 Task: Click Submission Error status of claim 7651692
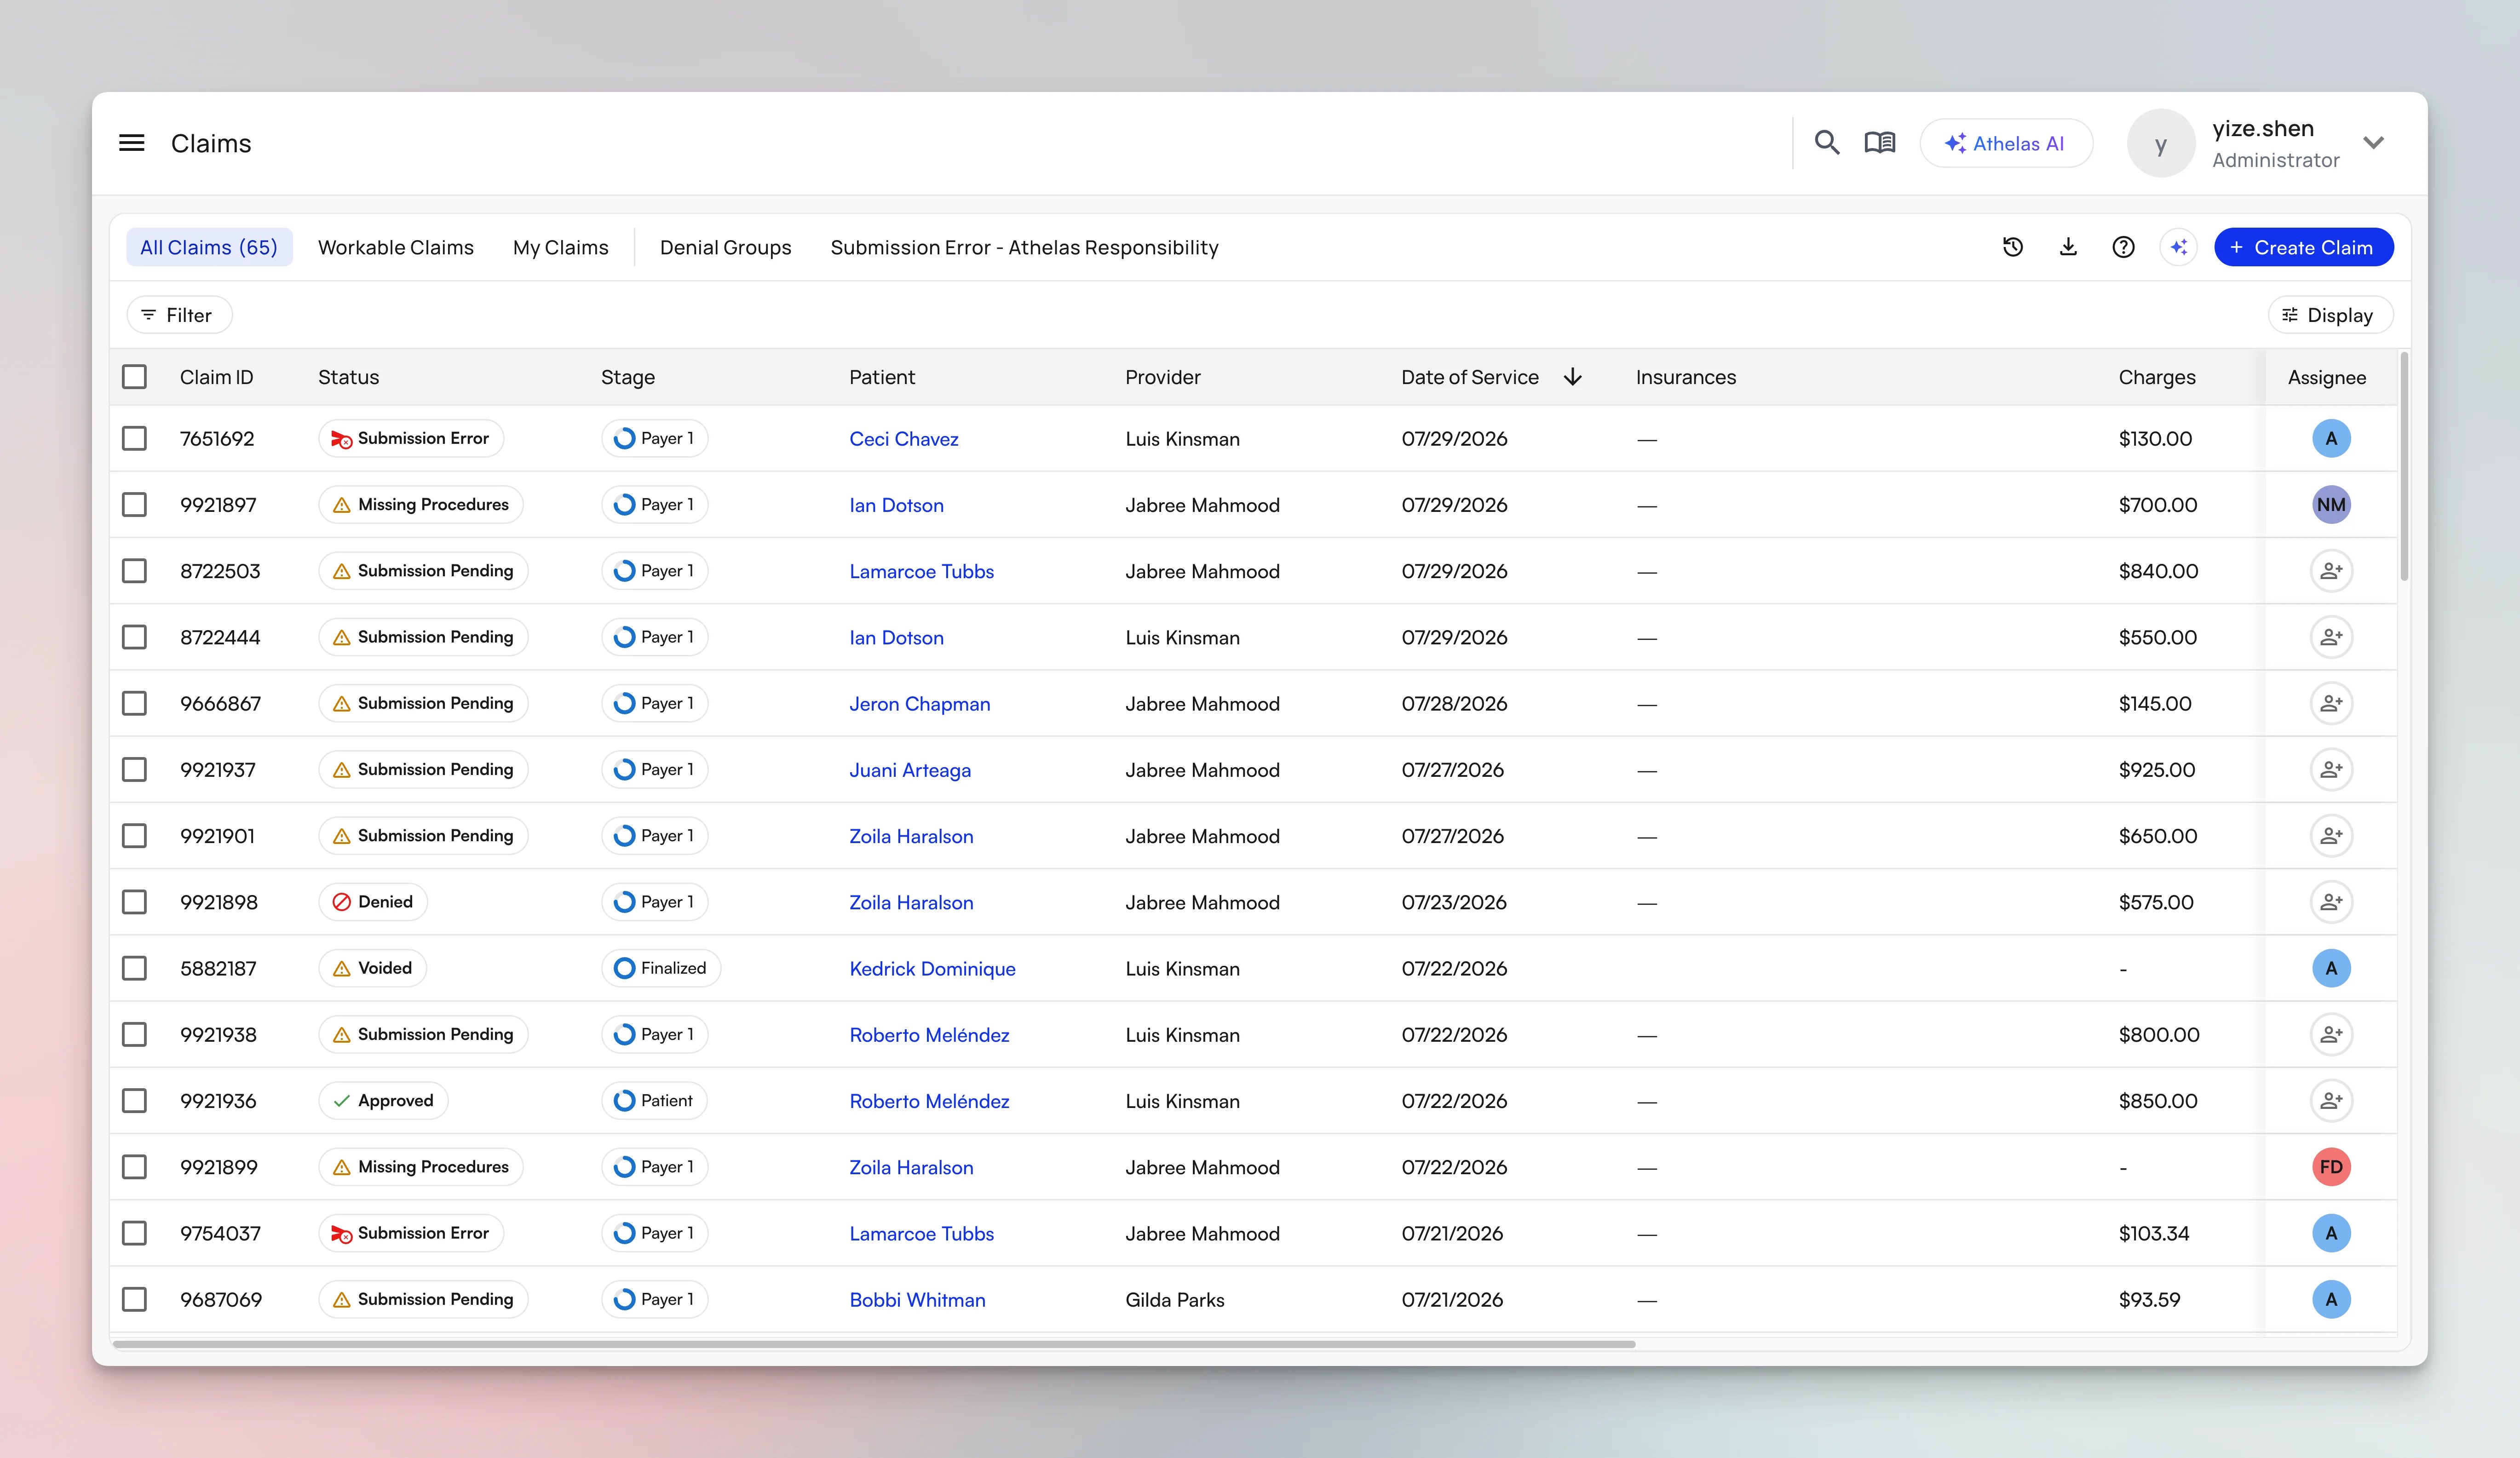point(411,438)
